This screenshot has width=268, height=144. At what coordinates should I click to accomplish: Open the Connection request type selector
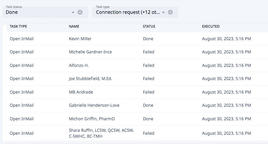(x=135, y=12)
